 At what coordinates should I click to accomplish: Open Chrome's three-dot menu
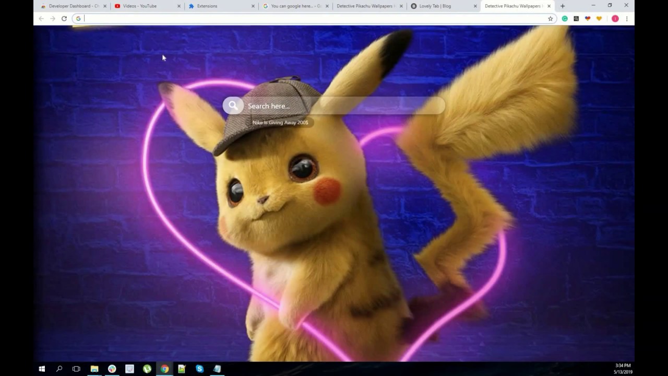point(627,18)
